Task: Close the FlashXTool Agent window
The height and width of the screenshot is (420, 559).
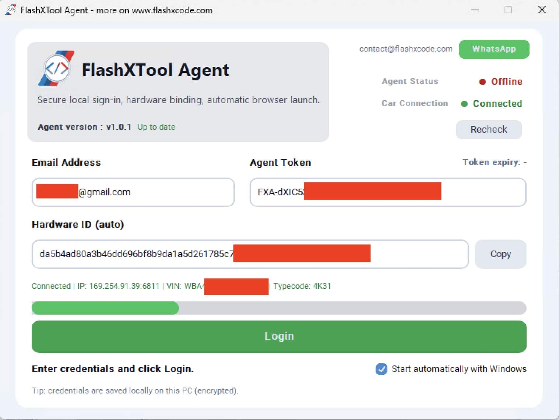Action: point(542,10)
